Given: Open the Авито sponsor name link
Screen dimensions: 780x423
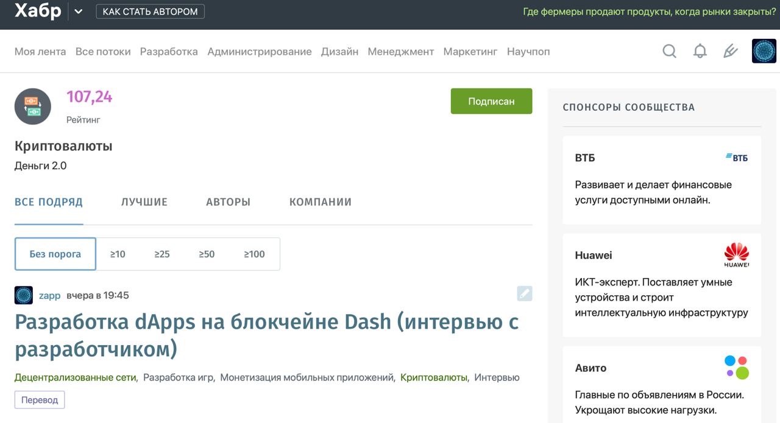Looking at the screenshot, I should coord(590,368).
